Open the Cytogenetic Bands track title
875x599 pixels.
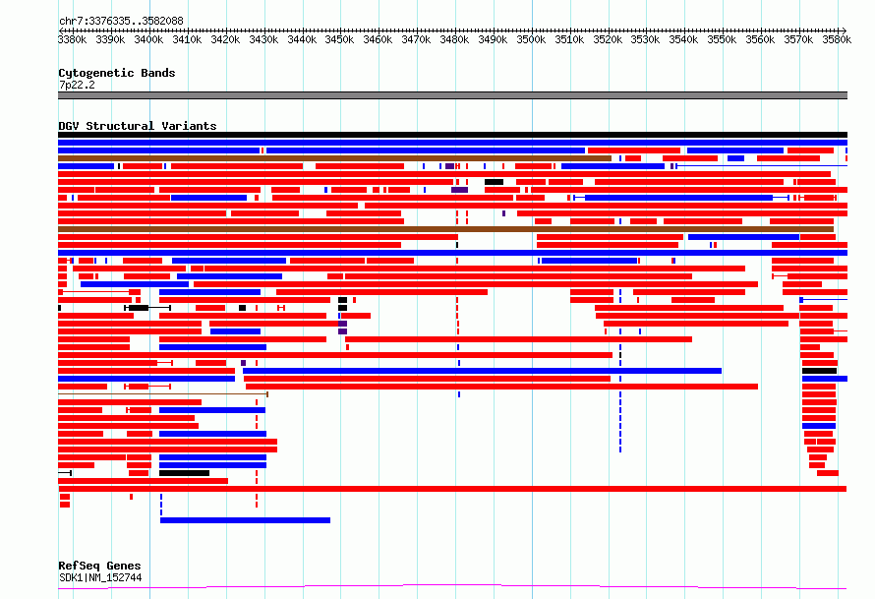click(117, 73)
